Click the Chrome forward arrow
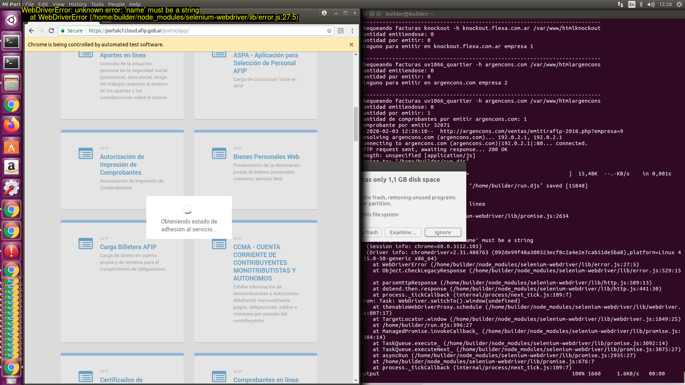The image size is (685, 385). click(41, 31)
